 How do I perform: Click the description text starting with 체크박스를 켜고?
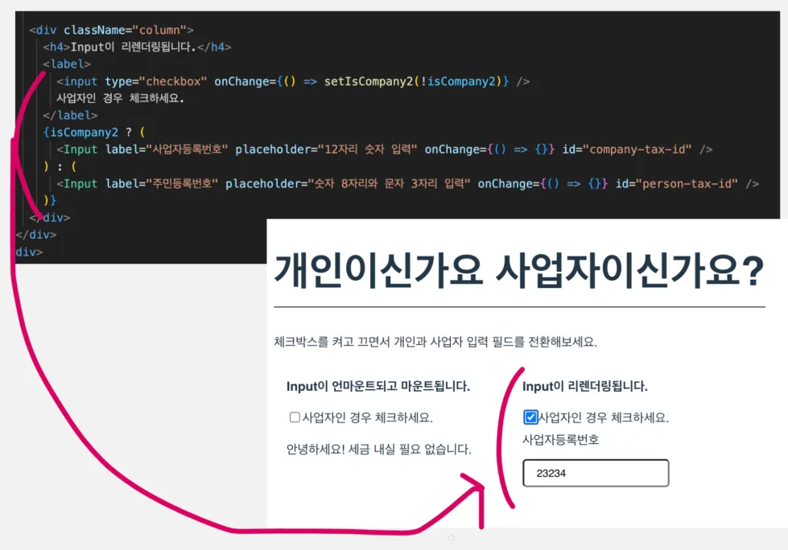(435, 342)
